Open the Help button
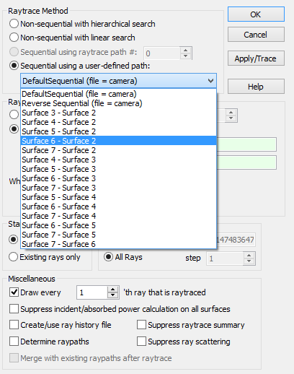 [256, 87]
